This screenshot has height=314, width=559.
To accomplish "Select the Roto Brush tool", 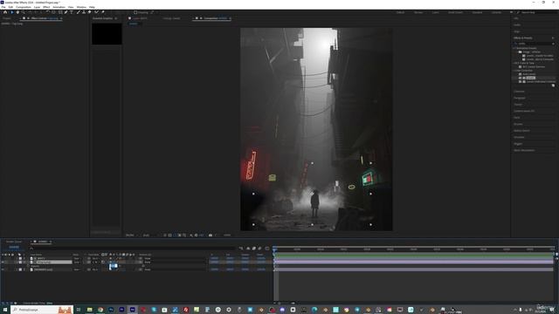I will point(96,12).
